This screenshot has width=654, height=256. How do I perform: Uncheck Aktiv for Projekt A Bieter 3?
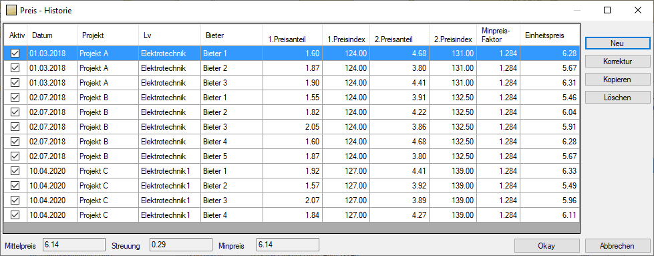(15, 83)
